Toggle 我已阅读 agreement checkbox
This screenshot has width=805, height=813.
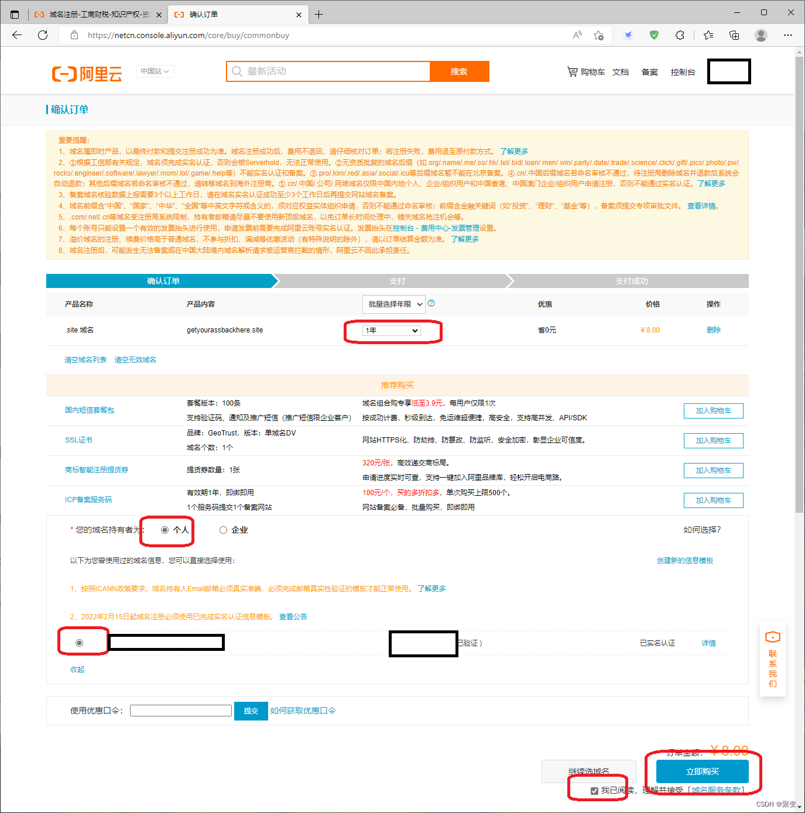coord(594,790)
